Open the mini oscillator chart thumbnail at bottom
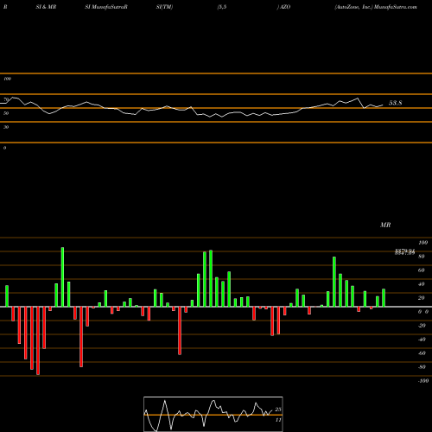The image size is (432, 432). tap(213, 414)
